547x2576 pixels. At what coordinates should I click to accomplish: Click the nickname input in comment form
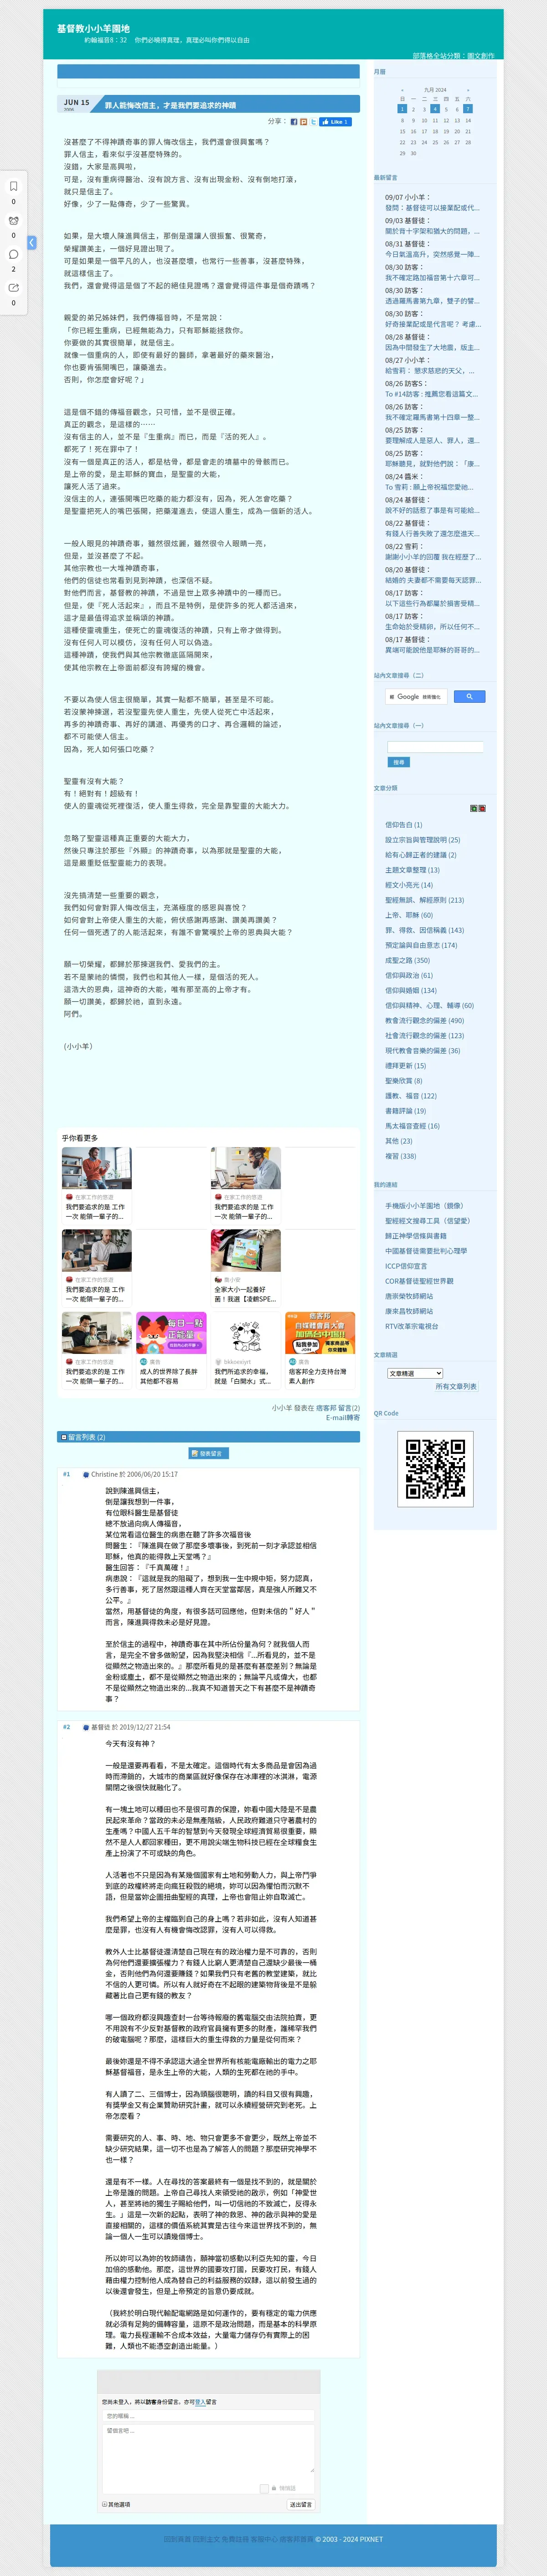(209, 2416)
